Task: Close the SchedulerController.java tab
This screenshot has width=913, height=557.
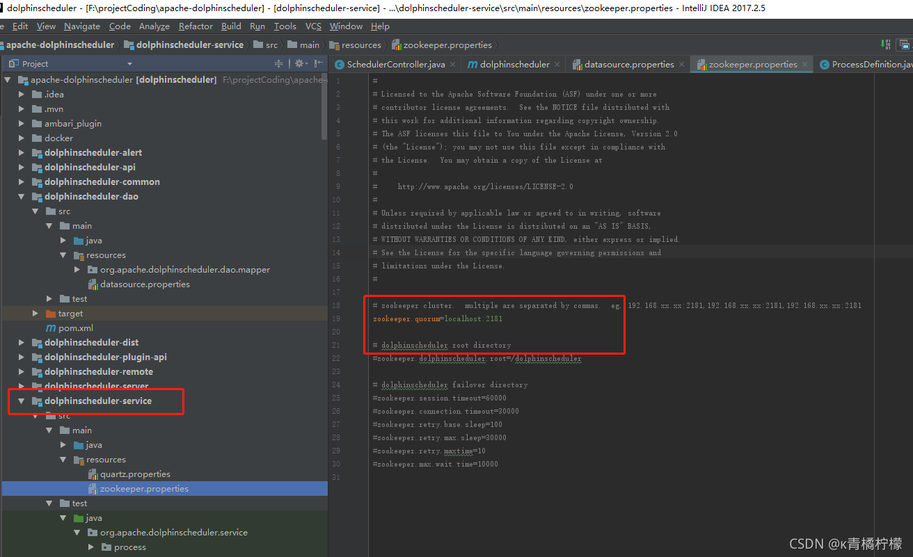Action: 452,65
